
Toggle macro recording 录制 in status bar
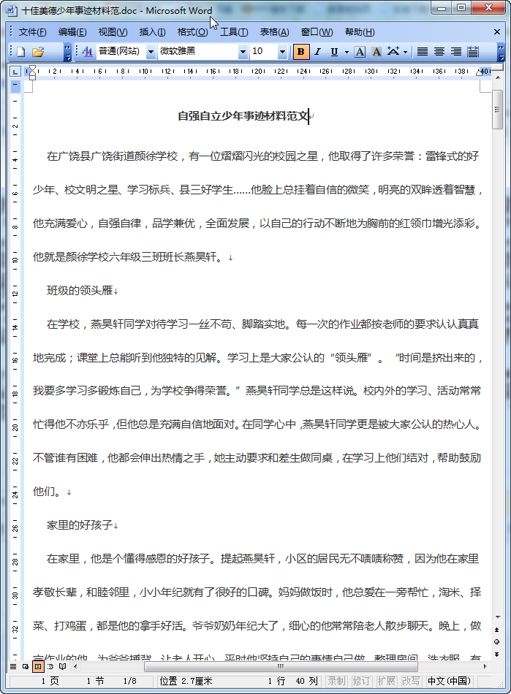click(x=336, y=681)
